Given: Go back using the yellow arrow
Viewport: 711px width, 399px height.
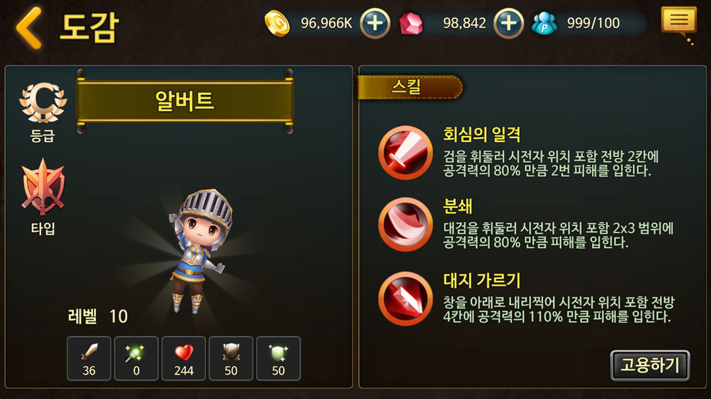Looking at the screenshot, I should pyautogui.click(x=29, y=27).
